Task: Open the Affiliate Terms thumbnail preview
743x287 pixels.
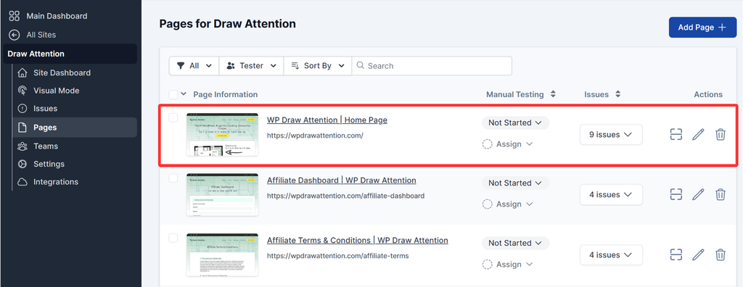Action: click(222, 255)
